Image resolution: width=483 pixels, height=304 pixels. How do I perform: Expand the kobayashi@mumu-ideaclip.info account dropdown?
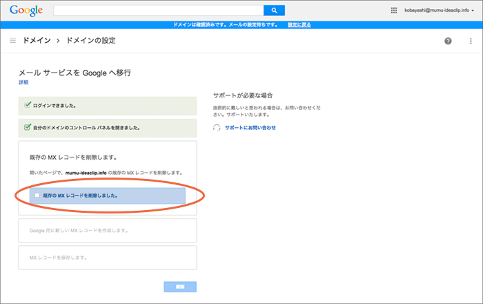coord(439,10)
